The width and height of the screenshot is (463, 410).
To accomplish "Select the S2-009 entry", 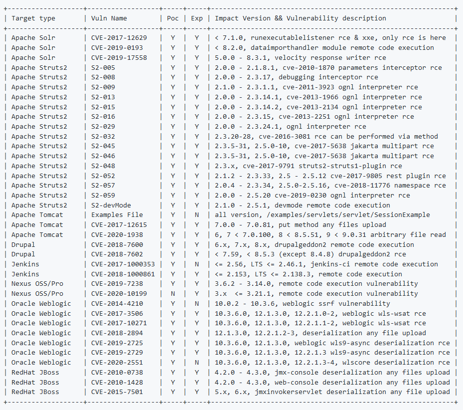I will point(103,87).
